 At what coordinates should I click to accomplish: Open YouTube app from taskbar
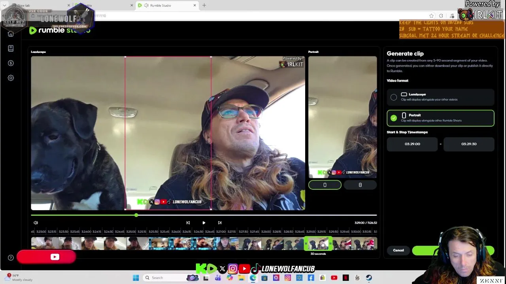point(334,278)
